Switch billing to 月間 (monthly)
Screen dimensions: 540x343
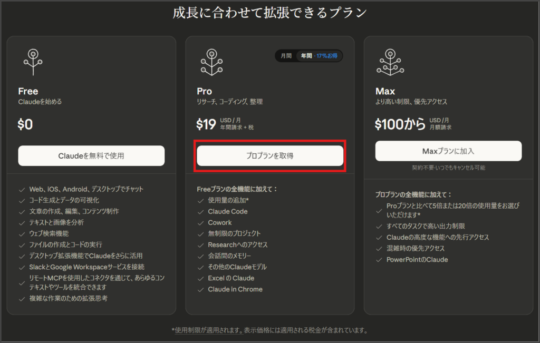click(x=286, y=56)
